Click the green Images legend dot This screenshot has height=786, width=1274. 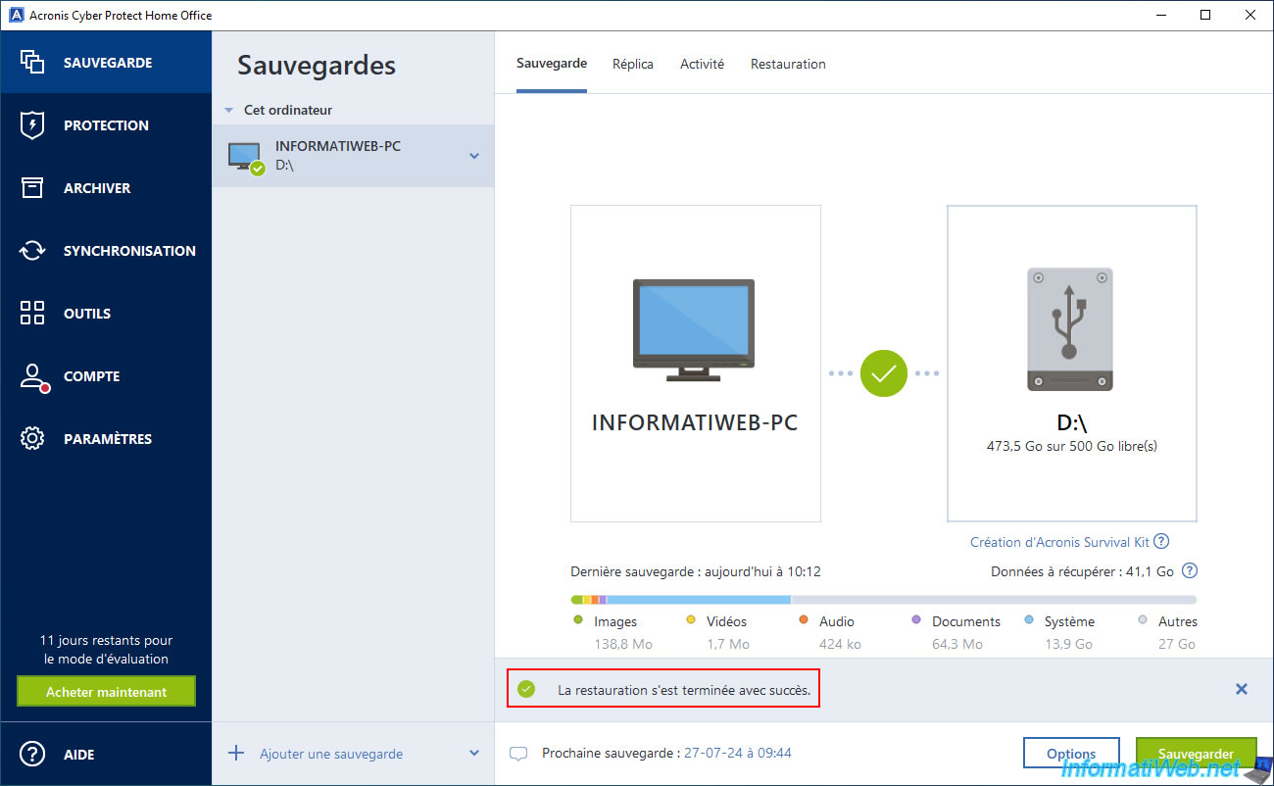tap(578, 619)
